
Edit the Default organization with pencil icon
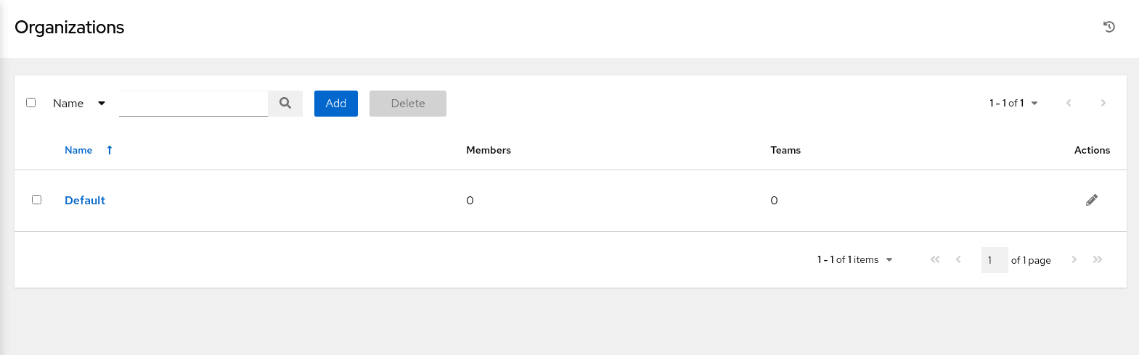click(1092, 200)
